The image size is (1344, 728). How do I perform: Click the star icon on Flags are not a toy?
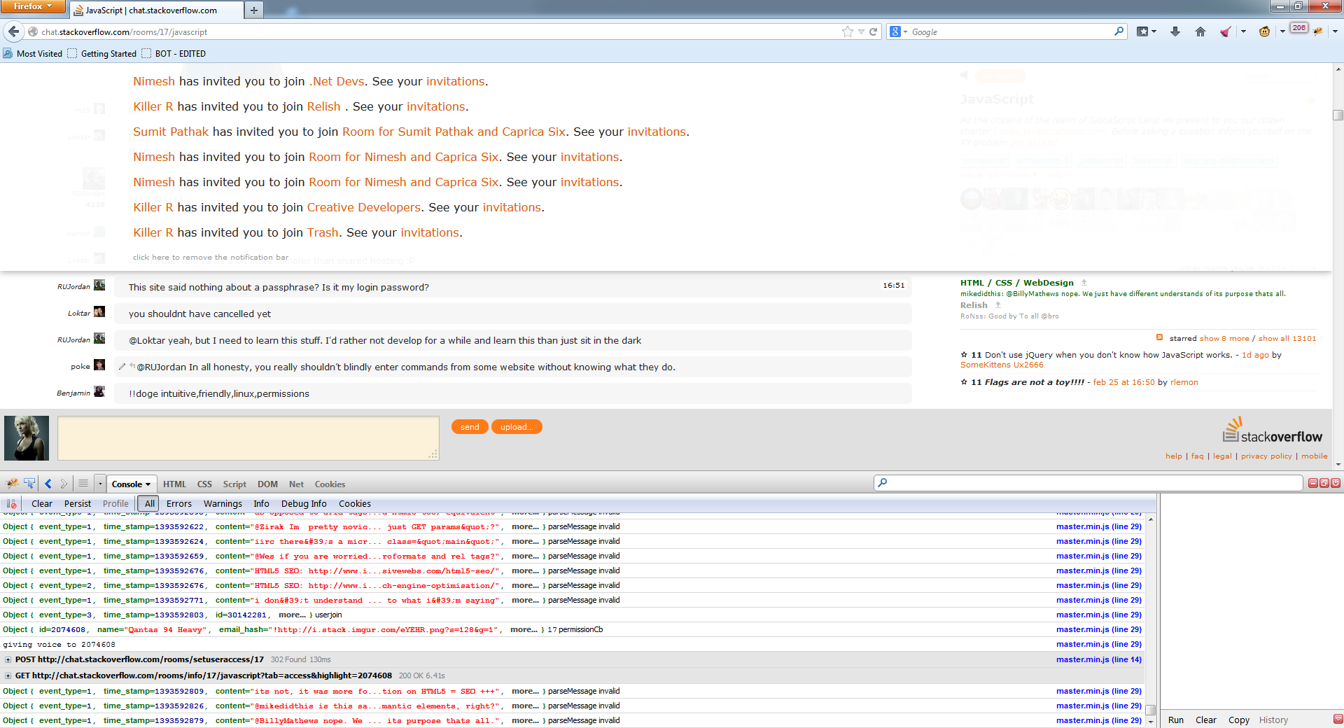click(x=964, y=382)
